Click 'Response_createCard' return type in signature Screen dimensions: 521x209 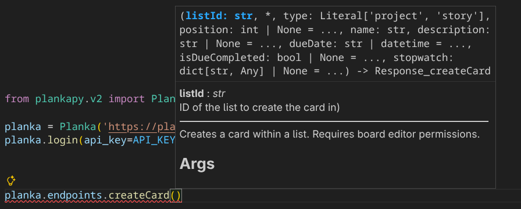pyautogui.click(x=433, y=71)
